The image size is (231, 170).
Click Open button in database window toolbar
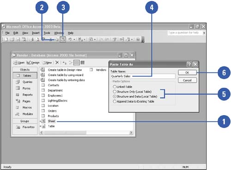coord(19,63)
